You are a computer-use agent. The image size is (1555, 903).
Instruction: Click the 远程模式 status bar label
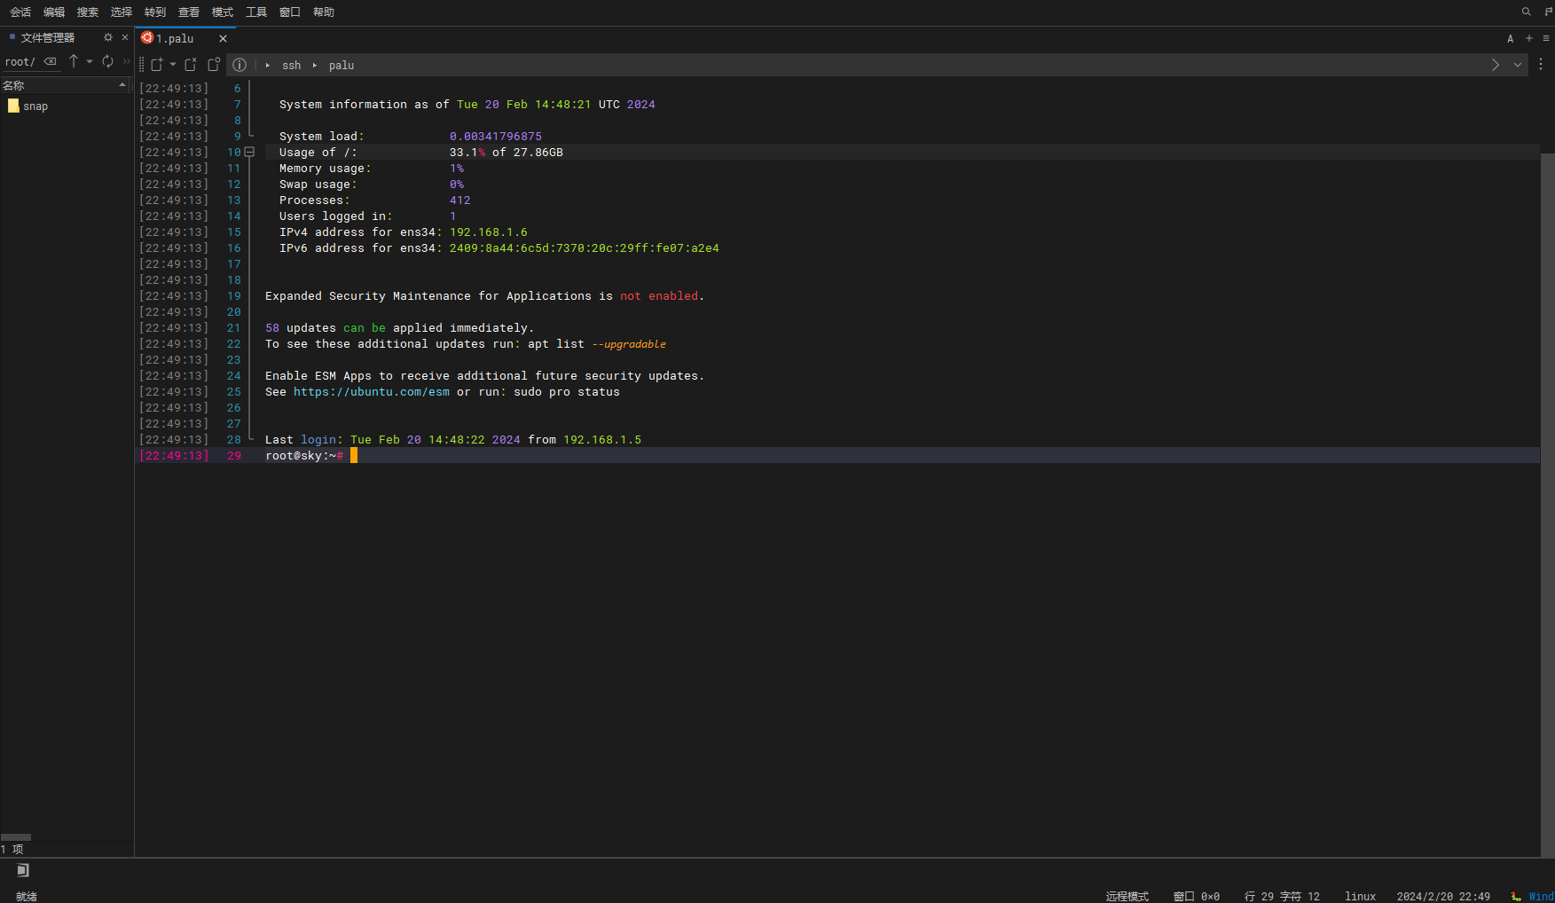tap(1127, 896)
